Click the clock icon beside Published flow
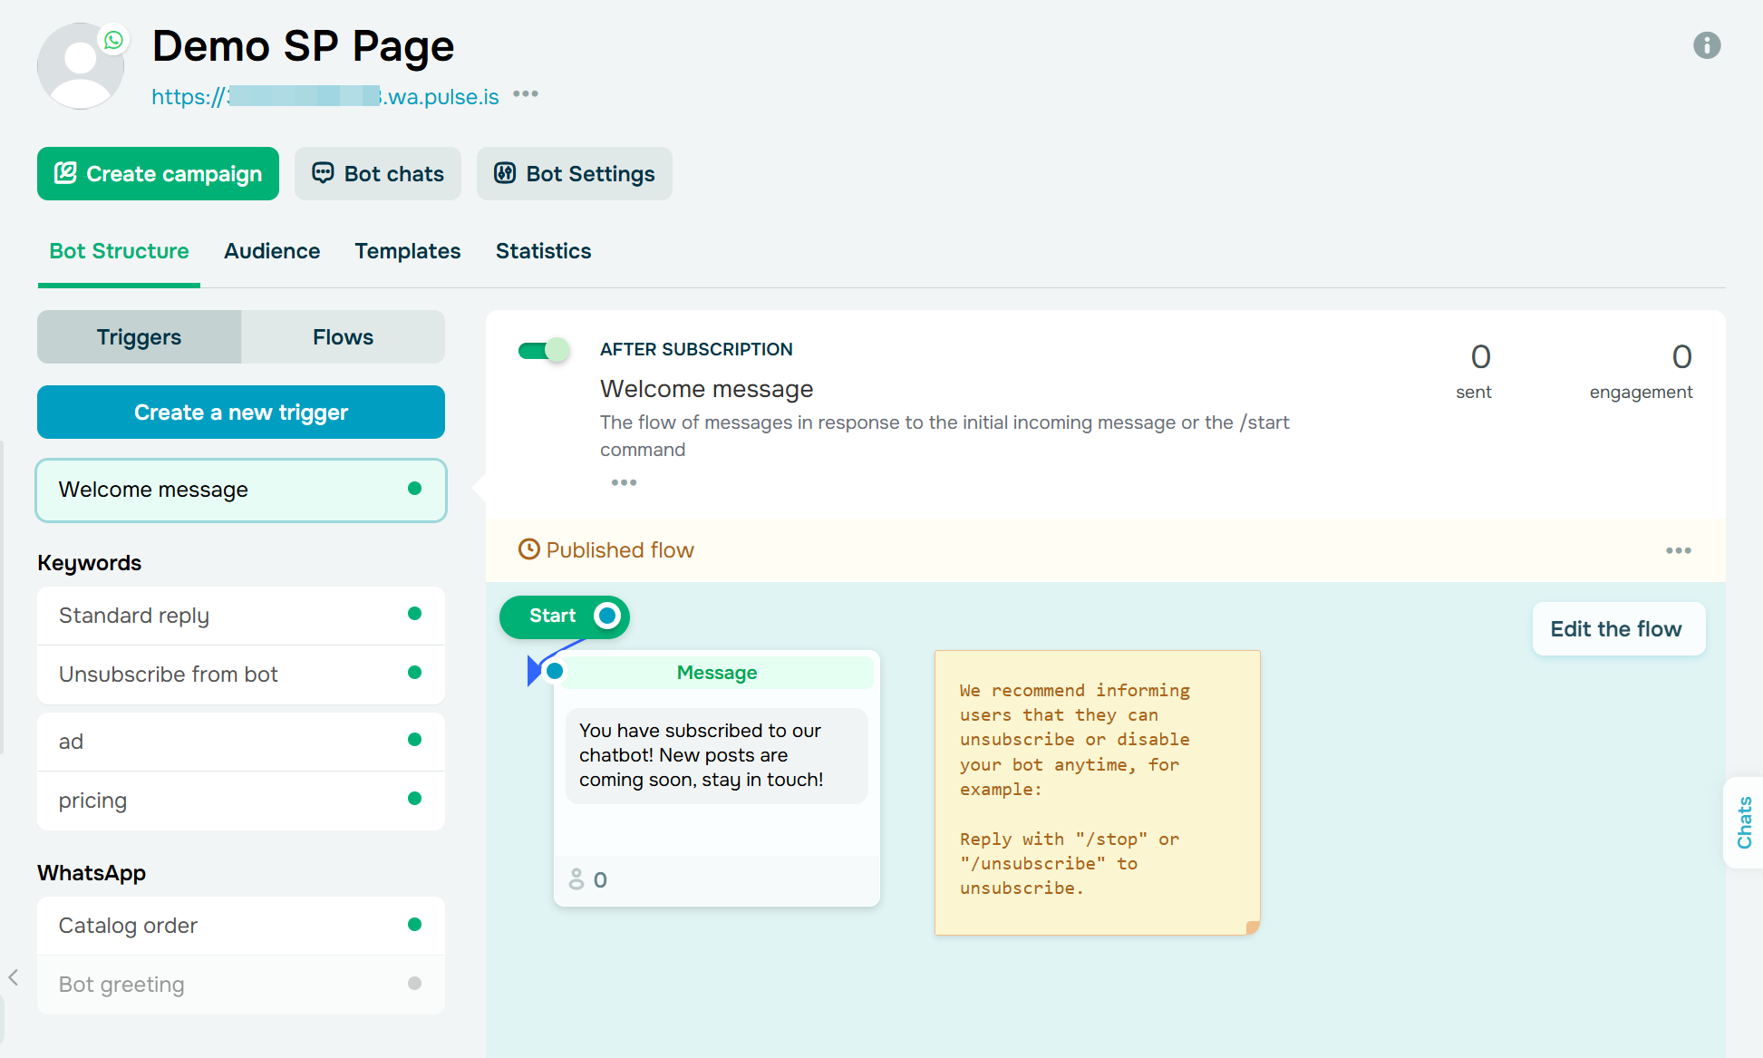The width and height of the screenshot is (1763, 1058). tap(528, 549)
